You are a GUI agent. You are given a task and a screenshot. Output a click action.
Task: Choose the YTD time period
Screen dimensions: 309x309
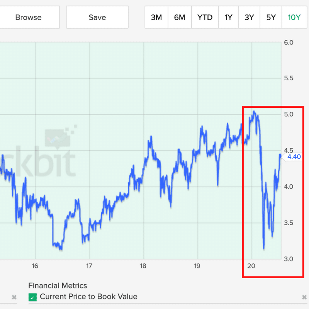point(204,17)
